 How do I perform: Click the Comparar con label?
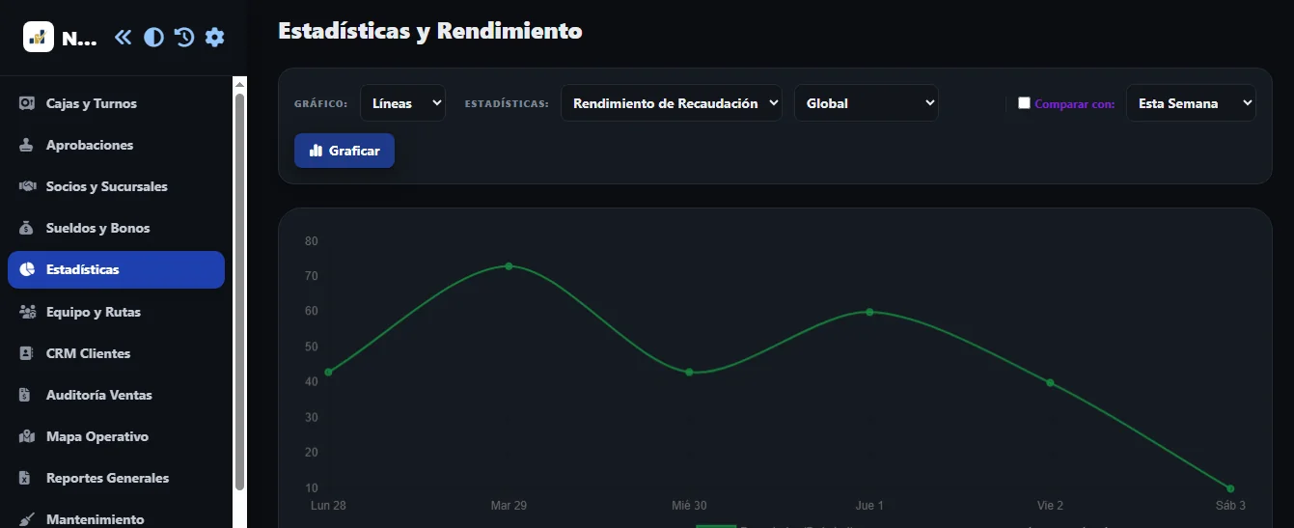(x=1074, y=103)
